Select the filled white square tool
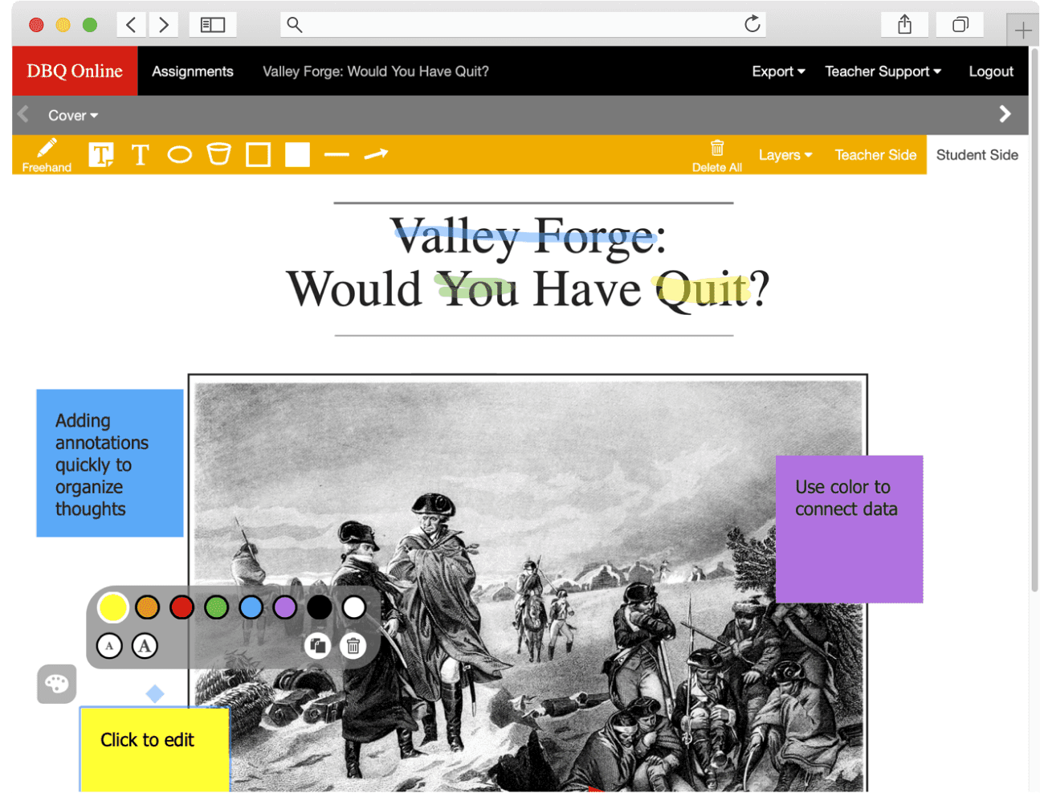1040x793 pixels. point(297,154)
